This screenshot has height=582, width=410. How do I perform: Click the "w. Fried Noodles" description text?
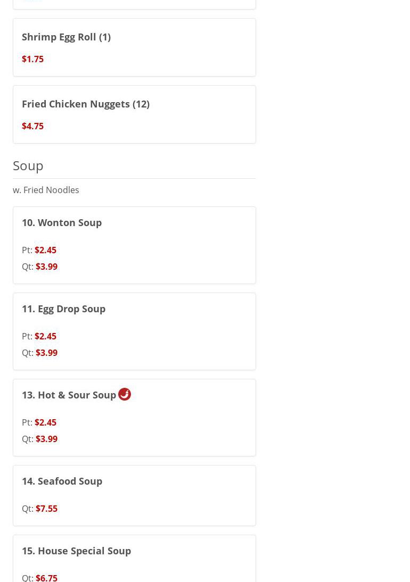pos(46,190)
